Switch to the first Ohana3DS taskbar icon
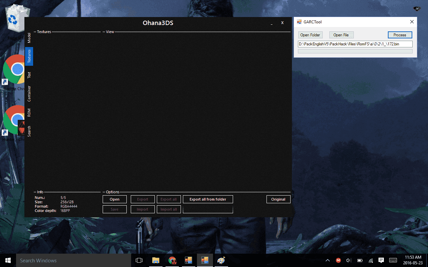The width and height of the screenshot is (428, 267). click(189, 260)
